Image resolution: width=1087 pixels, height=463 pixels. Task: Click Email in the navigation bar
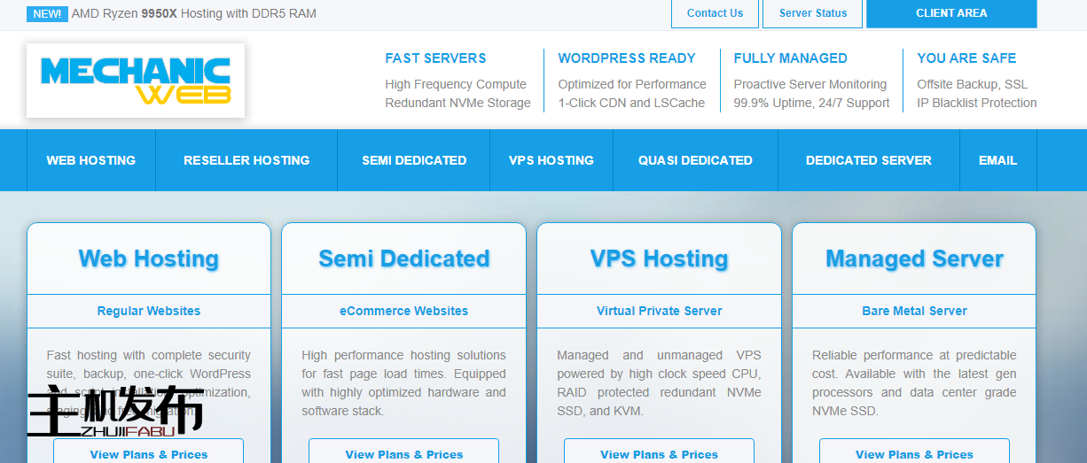pos(997,160)
